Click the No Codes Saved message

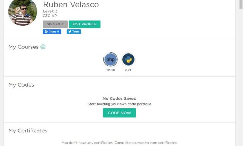[119, 98]
